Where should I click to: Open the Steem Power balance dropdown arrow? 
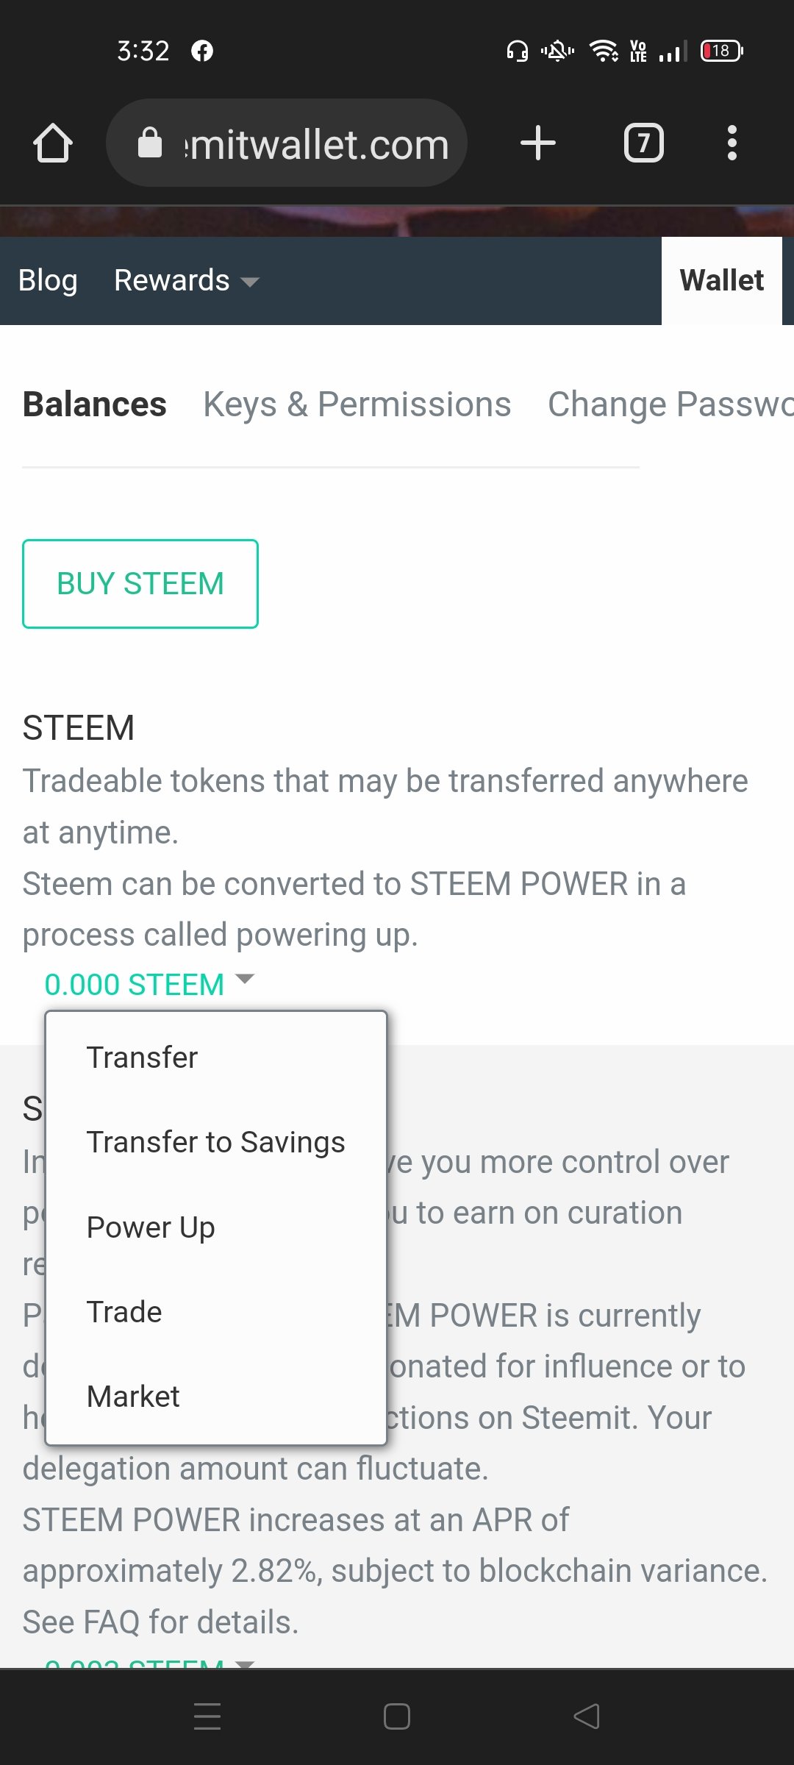(245, 1663)
